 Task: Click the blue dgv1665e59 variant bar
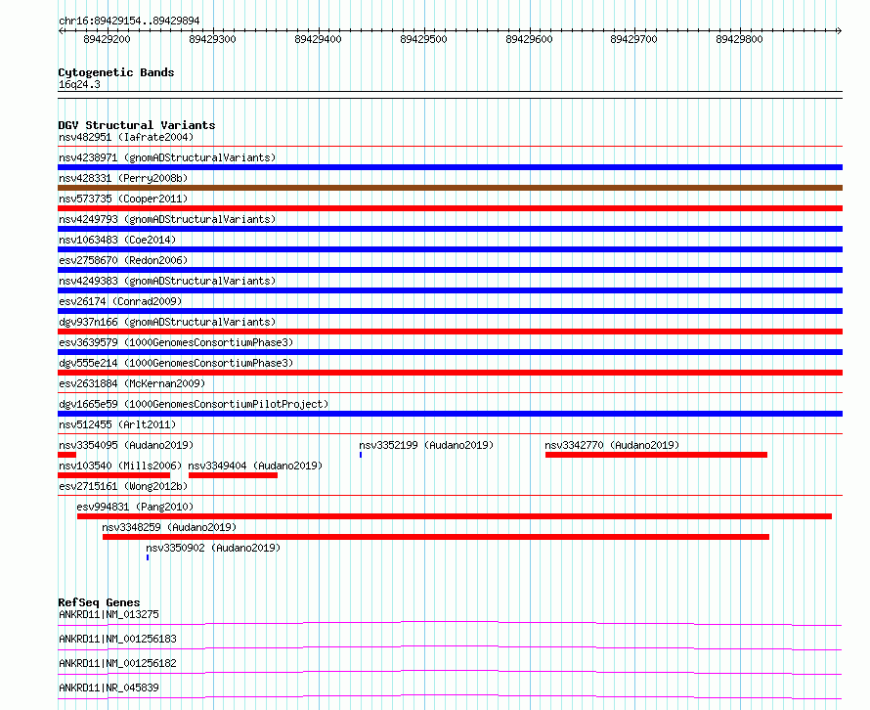point(450,414)
